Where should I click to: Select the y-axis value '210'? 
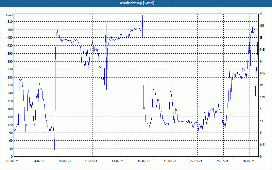click(x=10, y=101)
